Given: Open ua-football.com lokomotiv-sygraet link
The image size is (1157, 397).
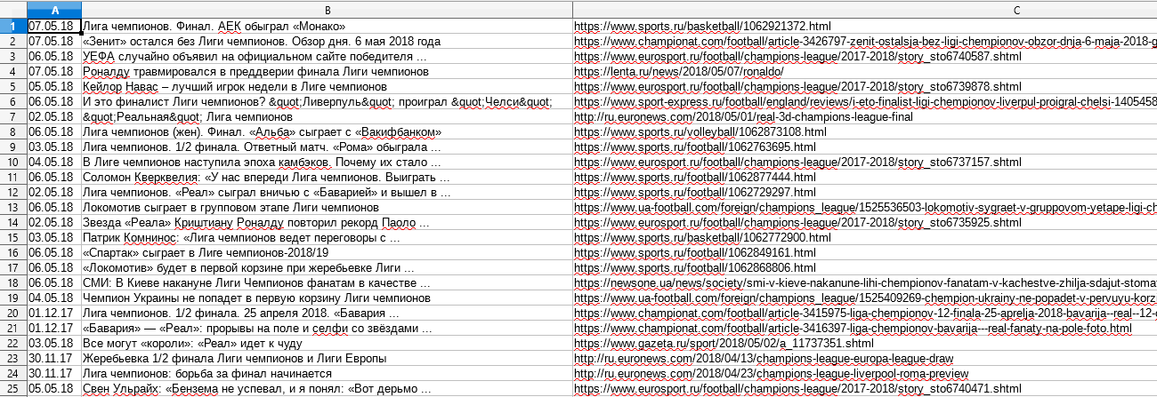Looking at the screenshot, I should (x=865, y=208).
